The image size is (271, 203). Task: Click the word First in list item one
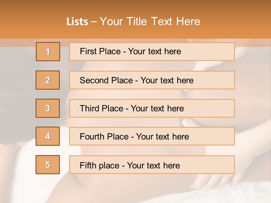coord(87,51)
